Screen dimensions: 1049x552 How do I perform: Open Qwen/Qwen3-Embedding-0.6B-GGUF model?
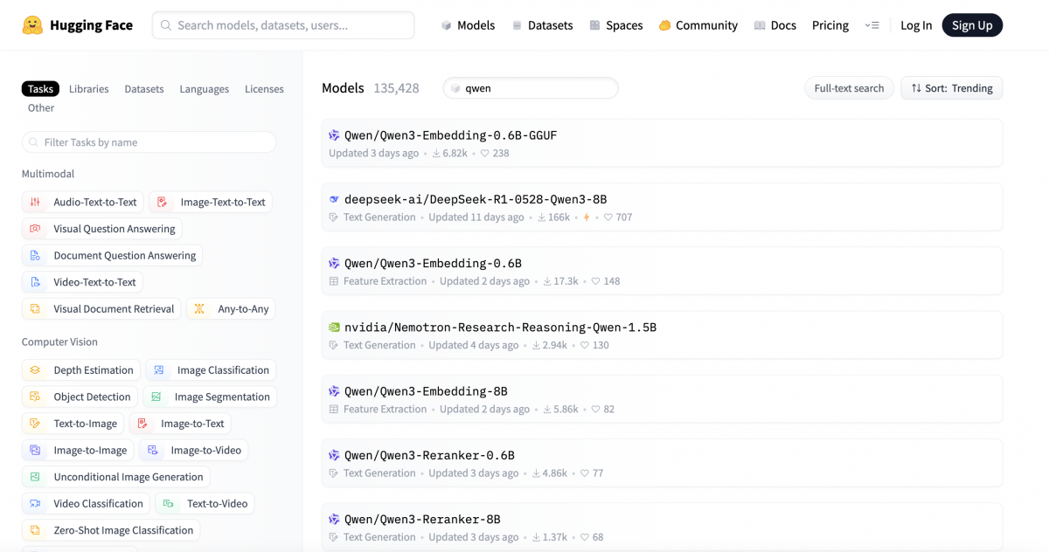click(662, 143)
